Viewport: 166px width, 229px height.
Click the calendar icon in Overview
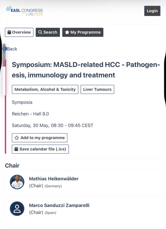click(x=9, y=32)
